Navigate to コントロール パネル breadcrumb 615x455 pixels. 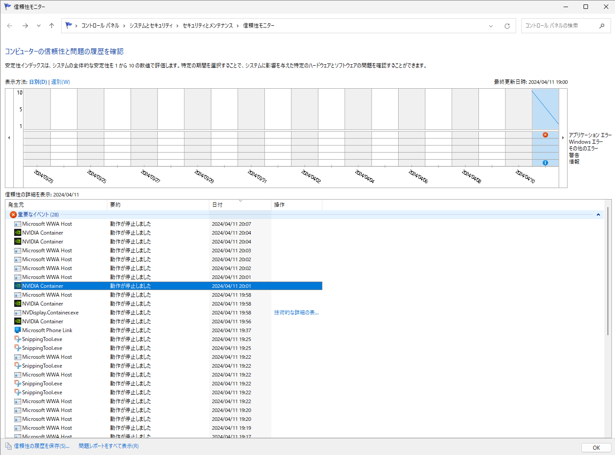pos(100,26)
